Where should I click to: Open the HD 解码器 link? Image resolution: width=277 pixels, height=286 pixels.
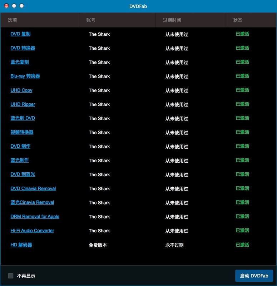pos(21,245)
